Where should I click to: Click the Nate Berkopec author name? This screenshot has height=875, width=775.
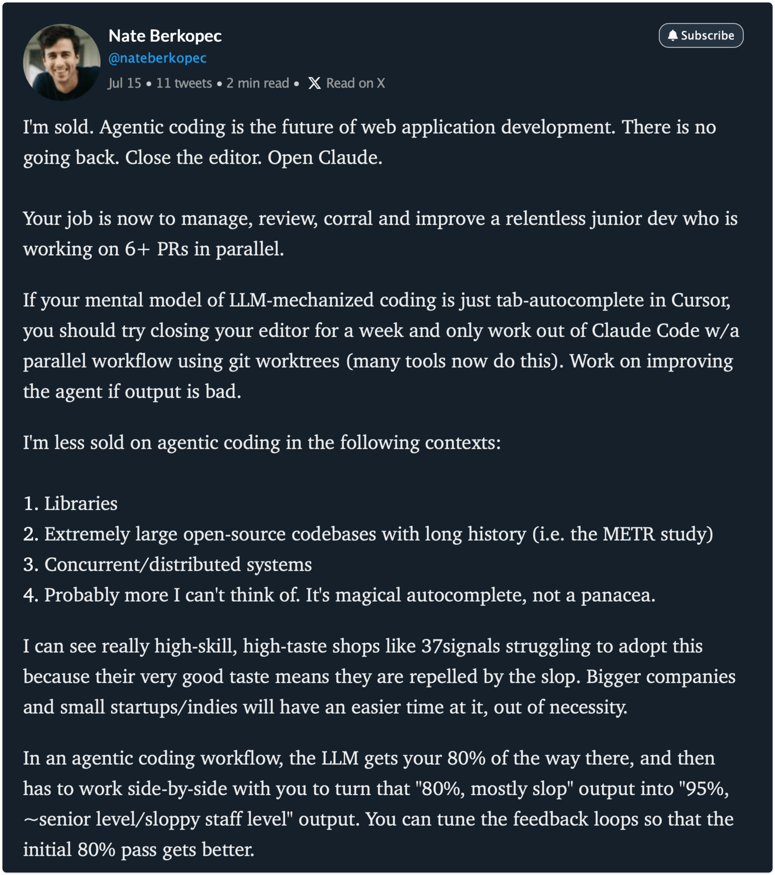pyautogui.click(x=165, y=36)
